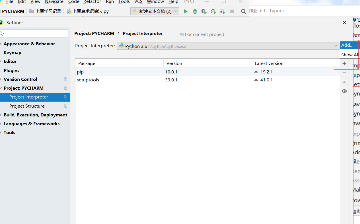Open the Navigate menu

(x=54, y=2)
